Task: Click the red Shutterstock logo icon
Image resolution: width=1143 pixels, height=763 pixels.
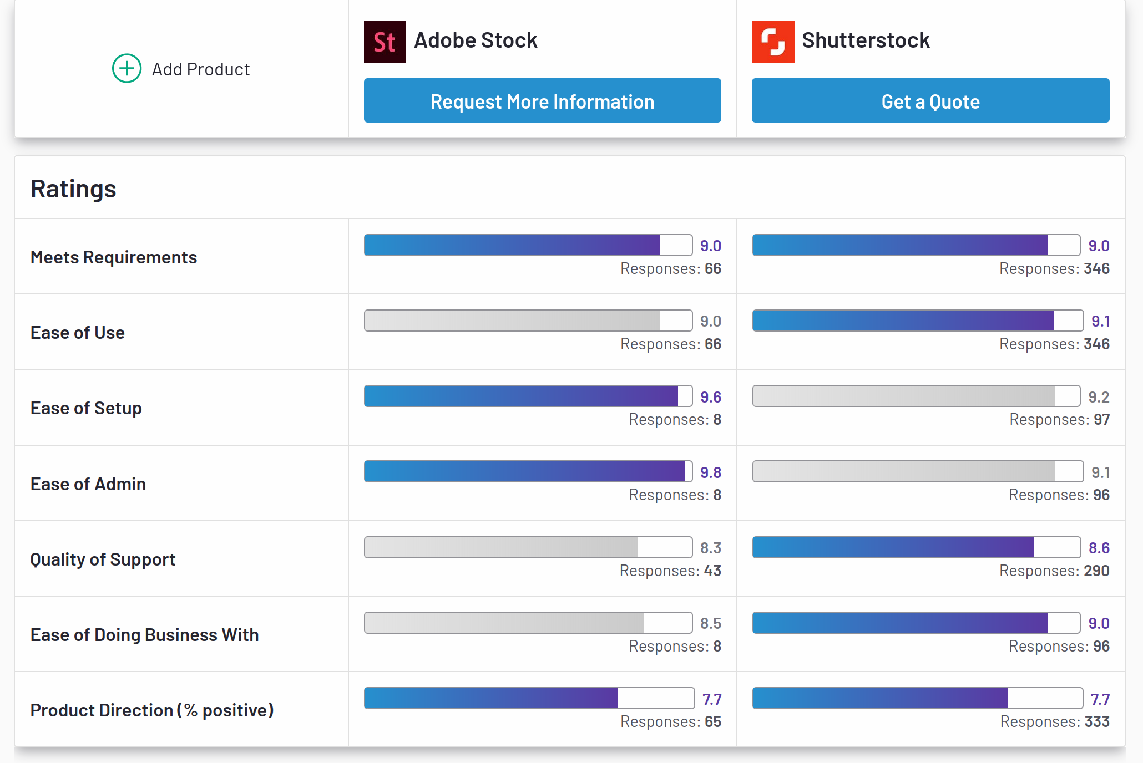Action: point(773,42)
